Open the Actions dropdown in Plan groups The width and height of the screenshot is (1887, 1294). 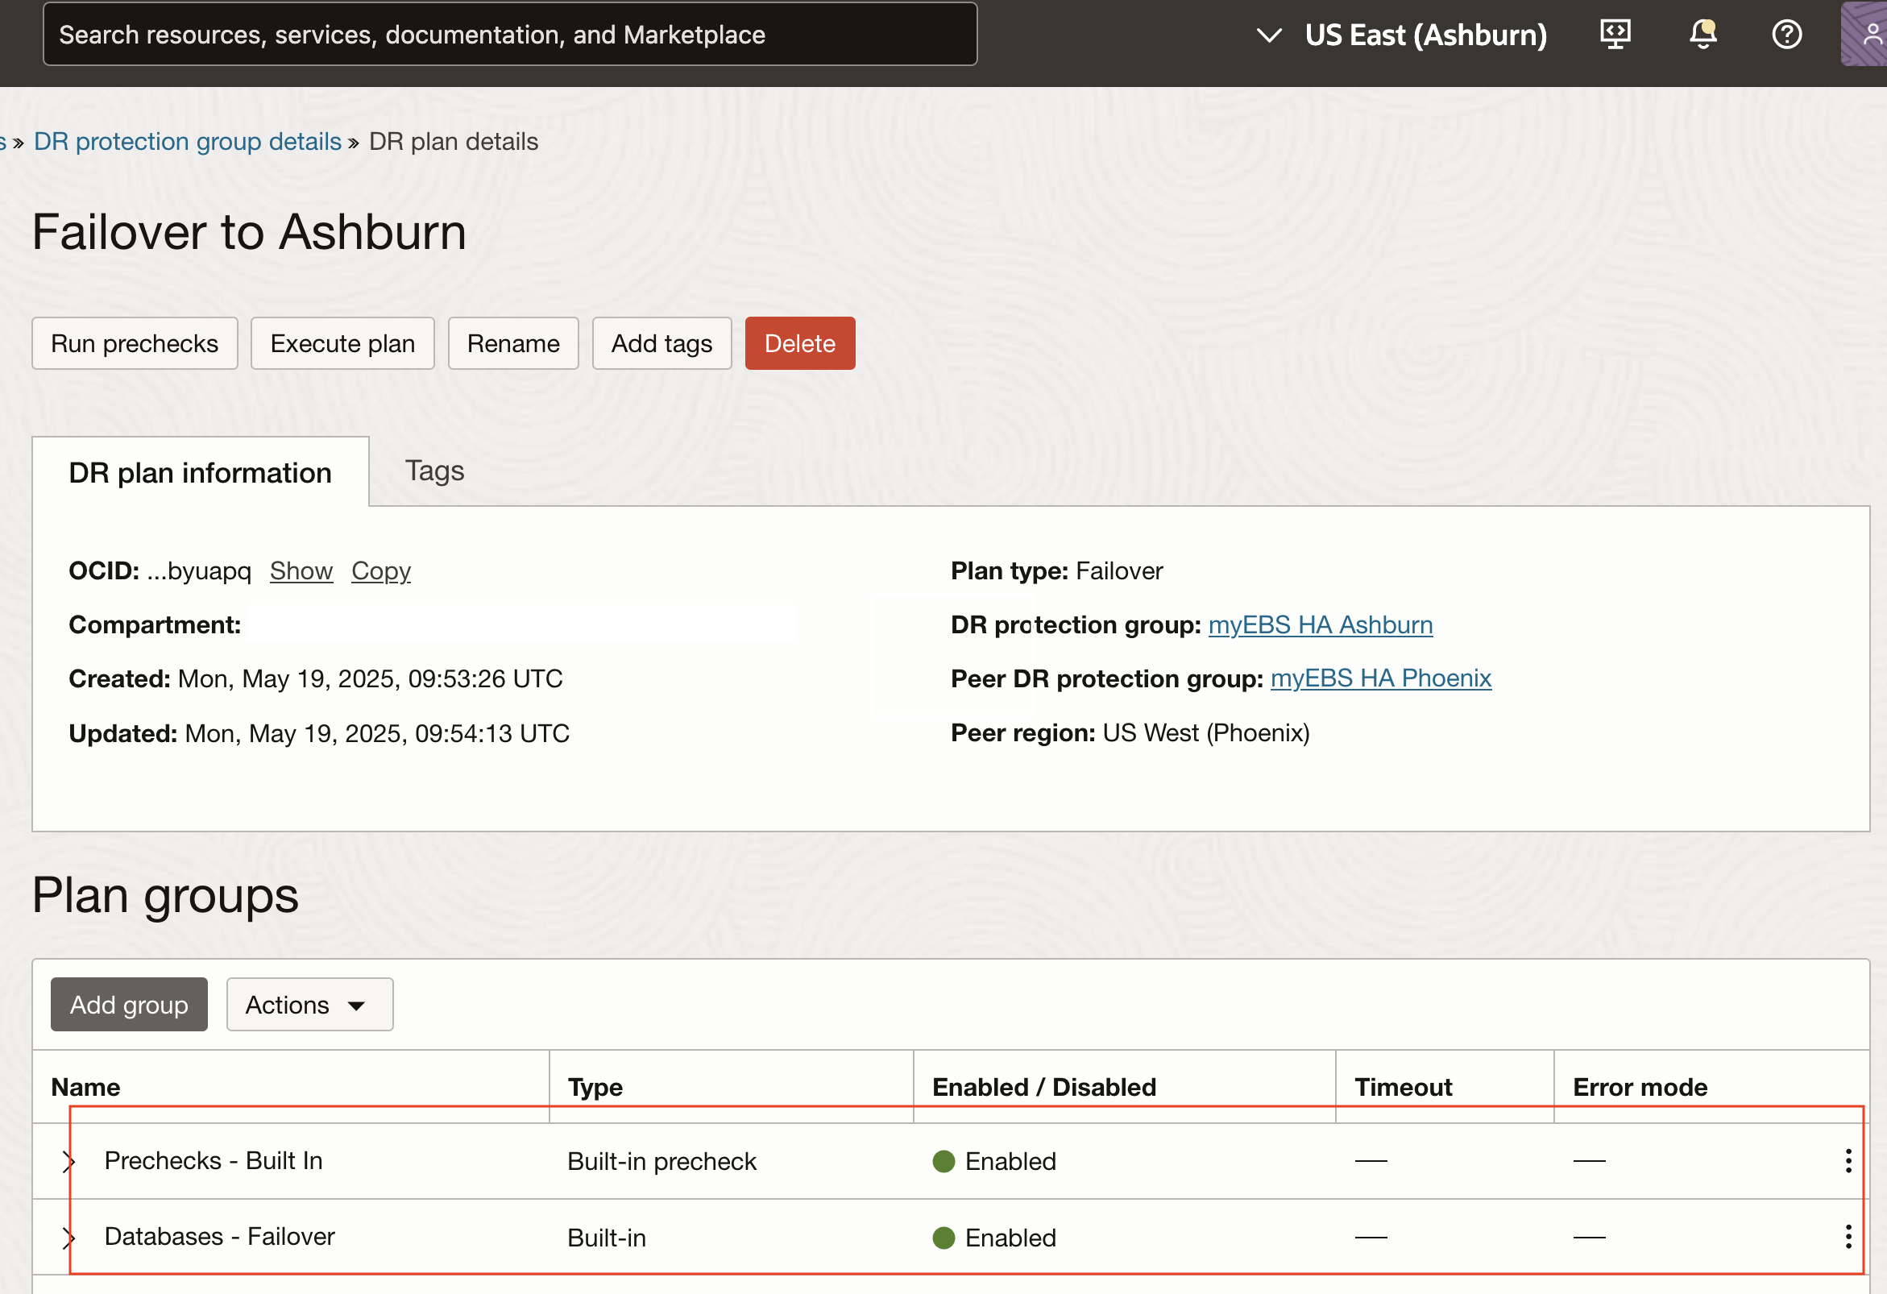point(309,1005)
